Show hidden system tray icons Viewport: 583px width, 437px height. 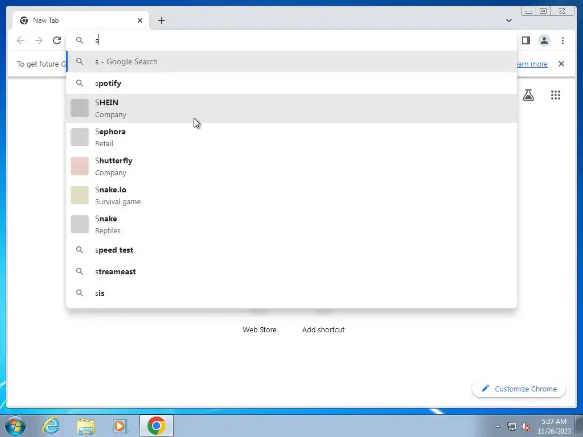point(498,426)
